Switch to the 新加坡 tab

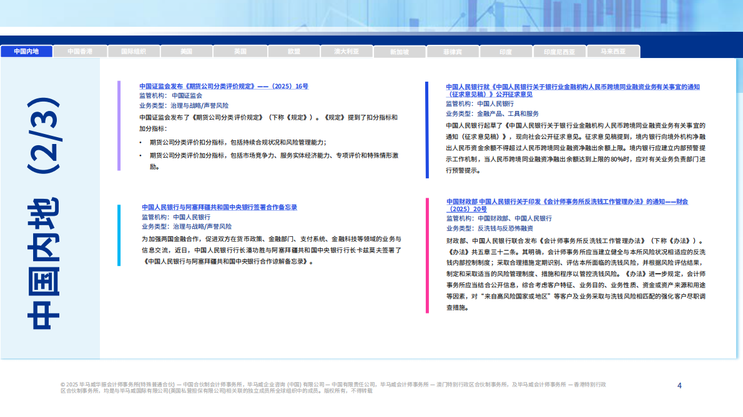point(399,52)
